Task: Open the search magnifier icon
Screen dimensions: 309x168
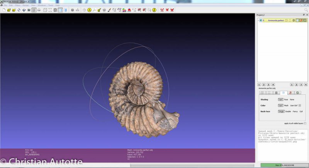Action: pos(306,10)
